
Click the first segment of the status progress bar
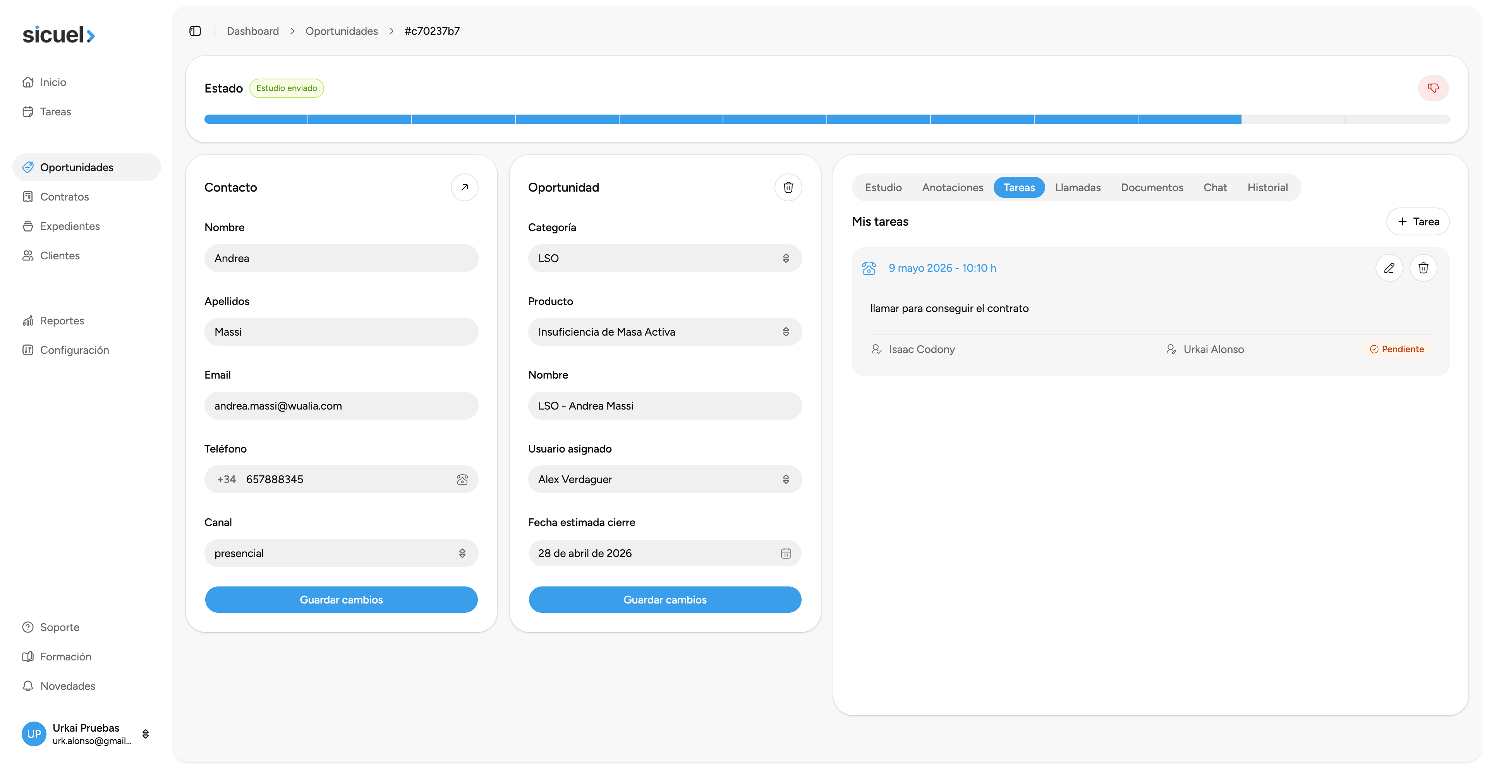(256, 120)
